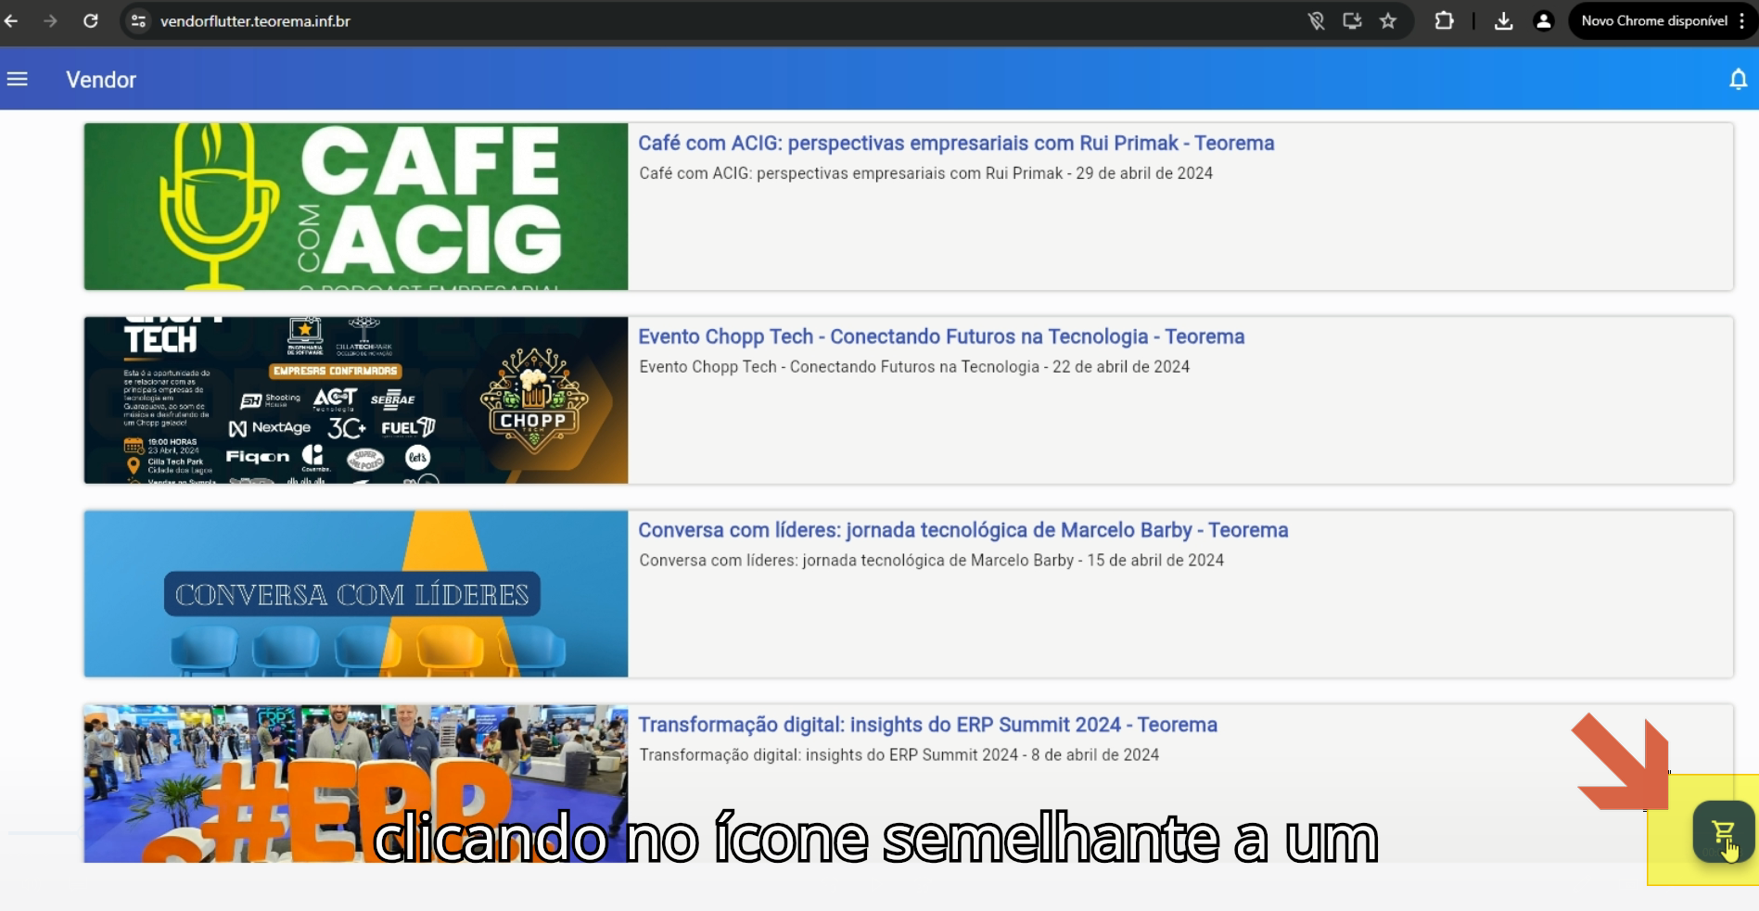Click the location blocked icon in address bar
The image size is (1759, 911).
pyautogui.click(x=1316, y=20)
